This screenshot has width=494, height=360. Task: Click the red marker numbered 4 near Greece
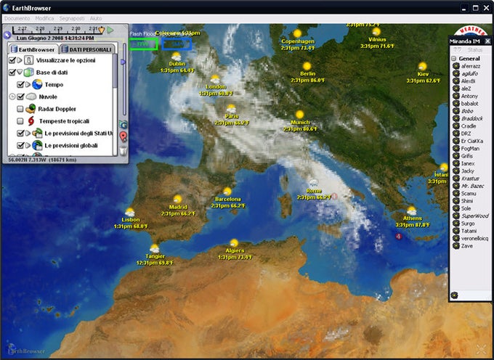click(399, 236)
